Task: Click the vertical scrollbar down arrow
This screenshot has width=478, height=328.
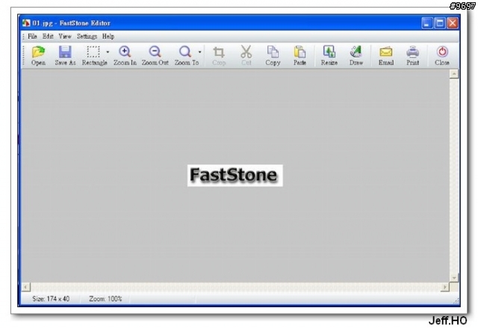Action: tap(454, 278)
